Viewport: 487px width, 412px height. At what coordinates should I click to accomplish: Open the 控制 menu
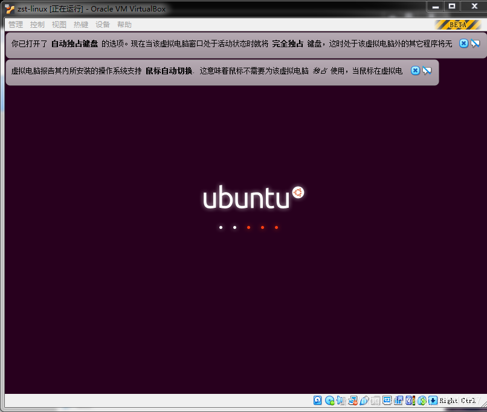[x=37, y=25]
